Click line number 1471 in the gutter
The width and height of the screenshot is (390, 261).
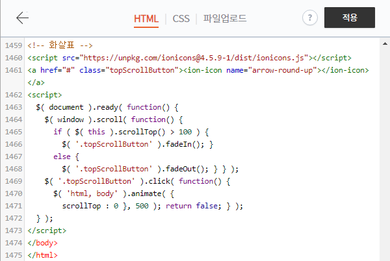tap(14, 206)
